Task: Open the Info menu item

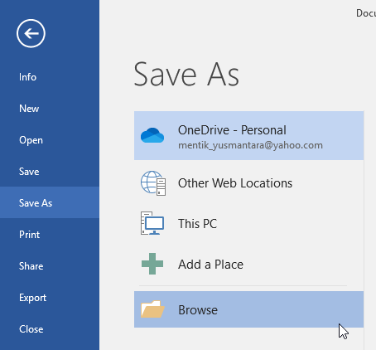Action: click(50, 77)
